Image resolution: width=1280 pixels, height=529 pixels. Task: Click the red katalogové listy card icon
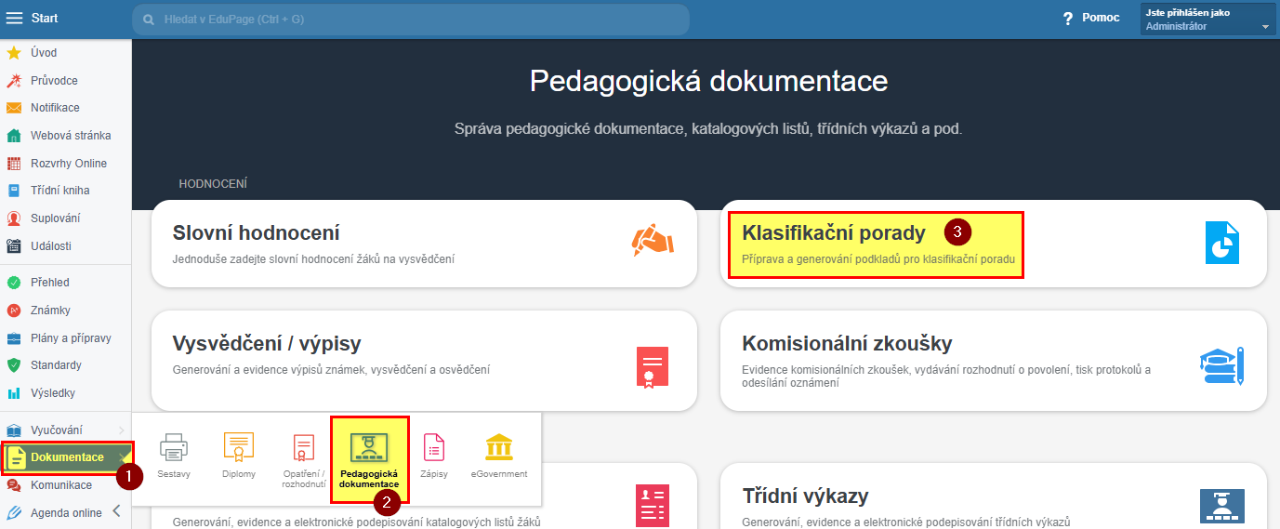tap(653, 506)
